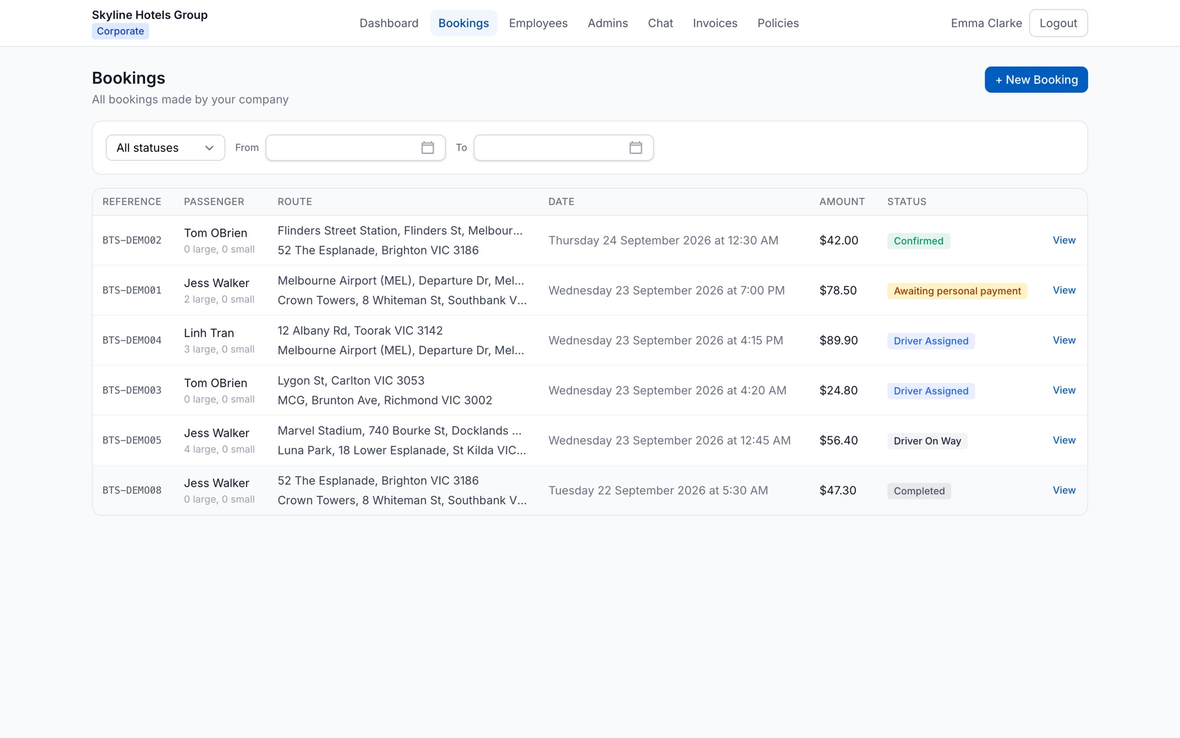View booking BTS-DEM003
The width and height of the screenshot is (1180, 738).
1064,390
